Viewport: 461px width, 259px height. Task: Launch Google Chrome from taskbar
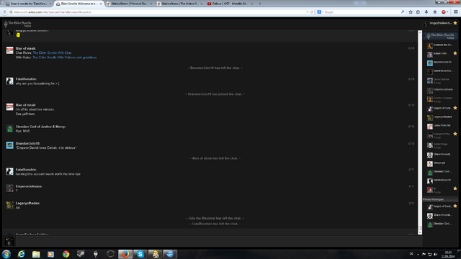point(66,254)
